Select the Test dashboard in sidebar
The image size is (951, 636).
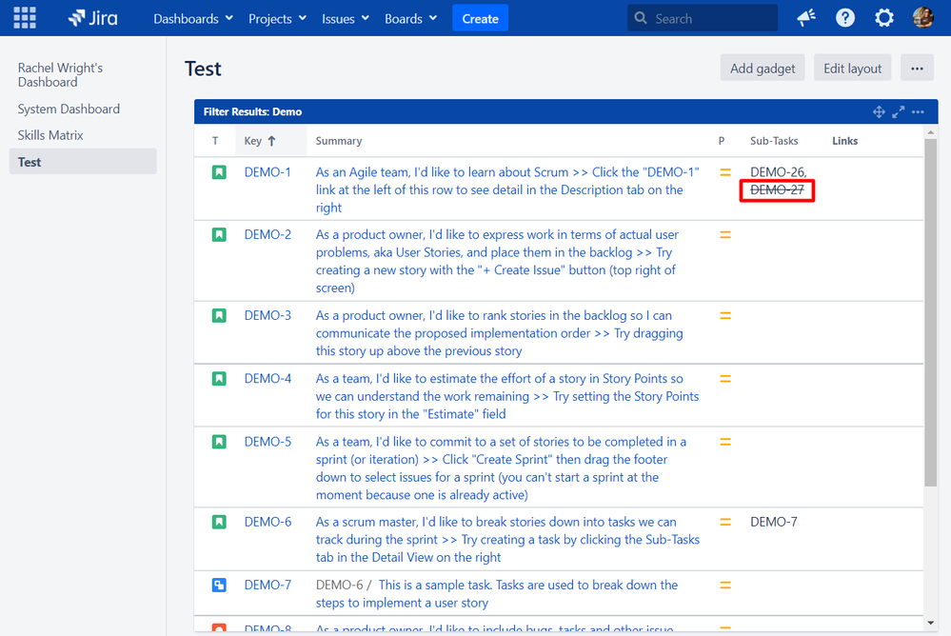pos(83,162)
